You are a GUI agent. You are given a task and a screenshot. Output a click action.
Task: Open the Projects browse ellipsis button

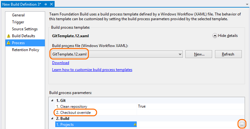coord(242,125)
